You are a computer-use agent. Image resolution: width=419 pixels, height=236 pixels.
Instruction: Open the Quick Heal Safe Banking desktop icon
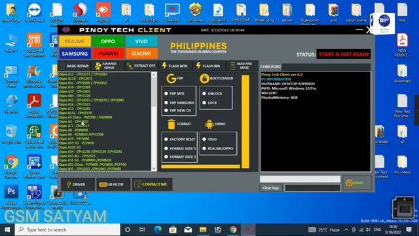[34, 45]
